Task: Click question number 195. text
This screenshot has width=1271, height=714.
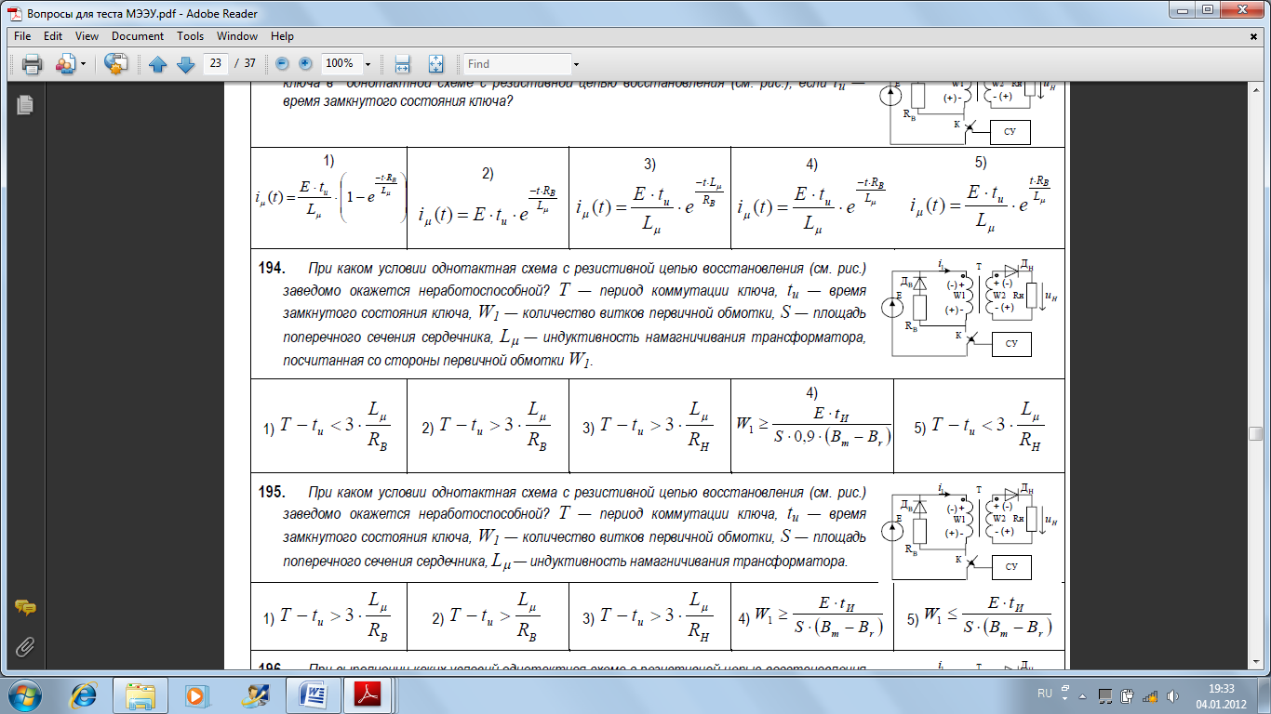Action: [272, 492]
